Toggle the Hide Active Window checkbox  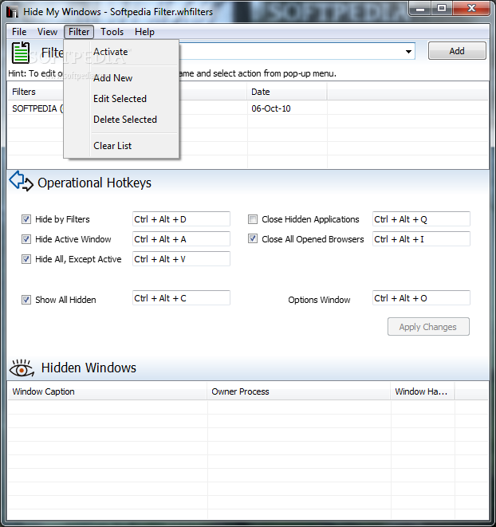tap(26, 239)
